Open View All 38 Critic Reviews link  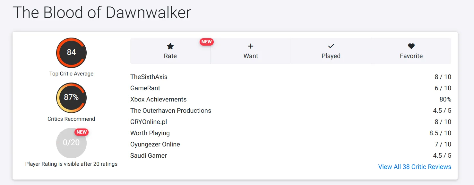pyautogui.click(x=415, y=167)
